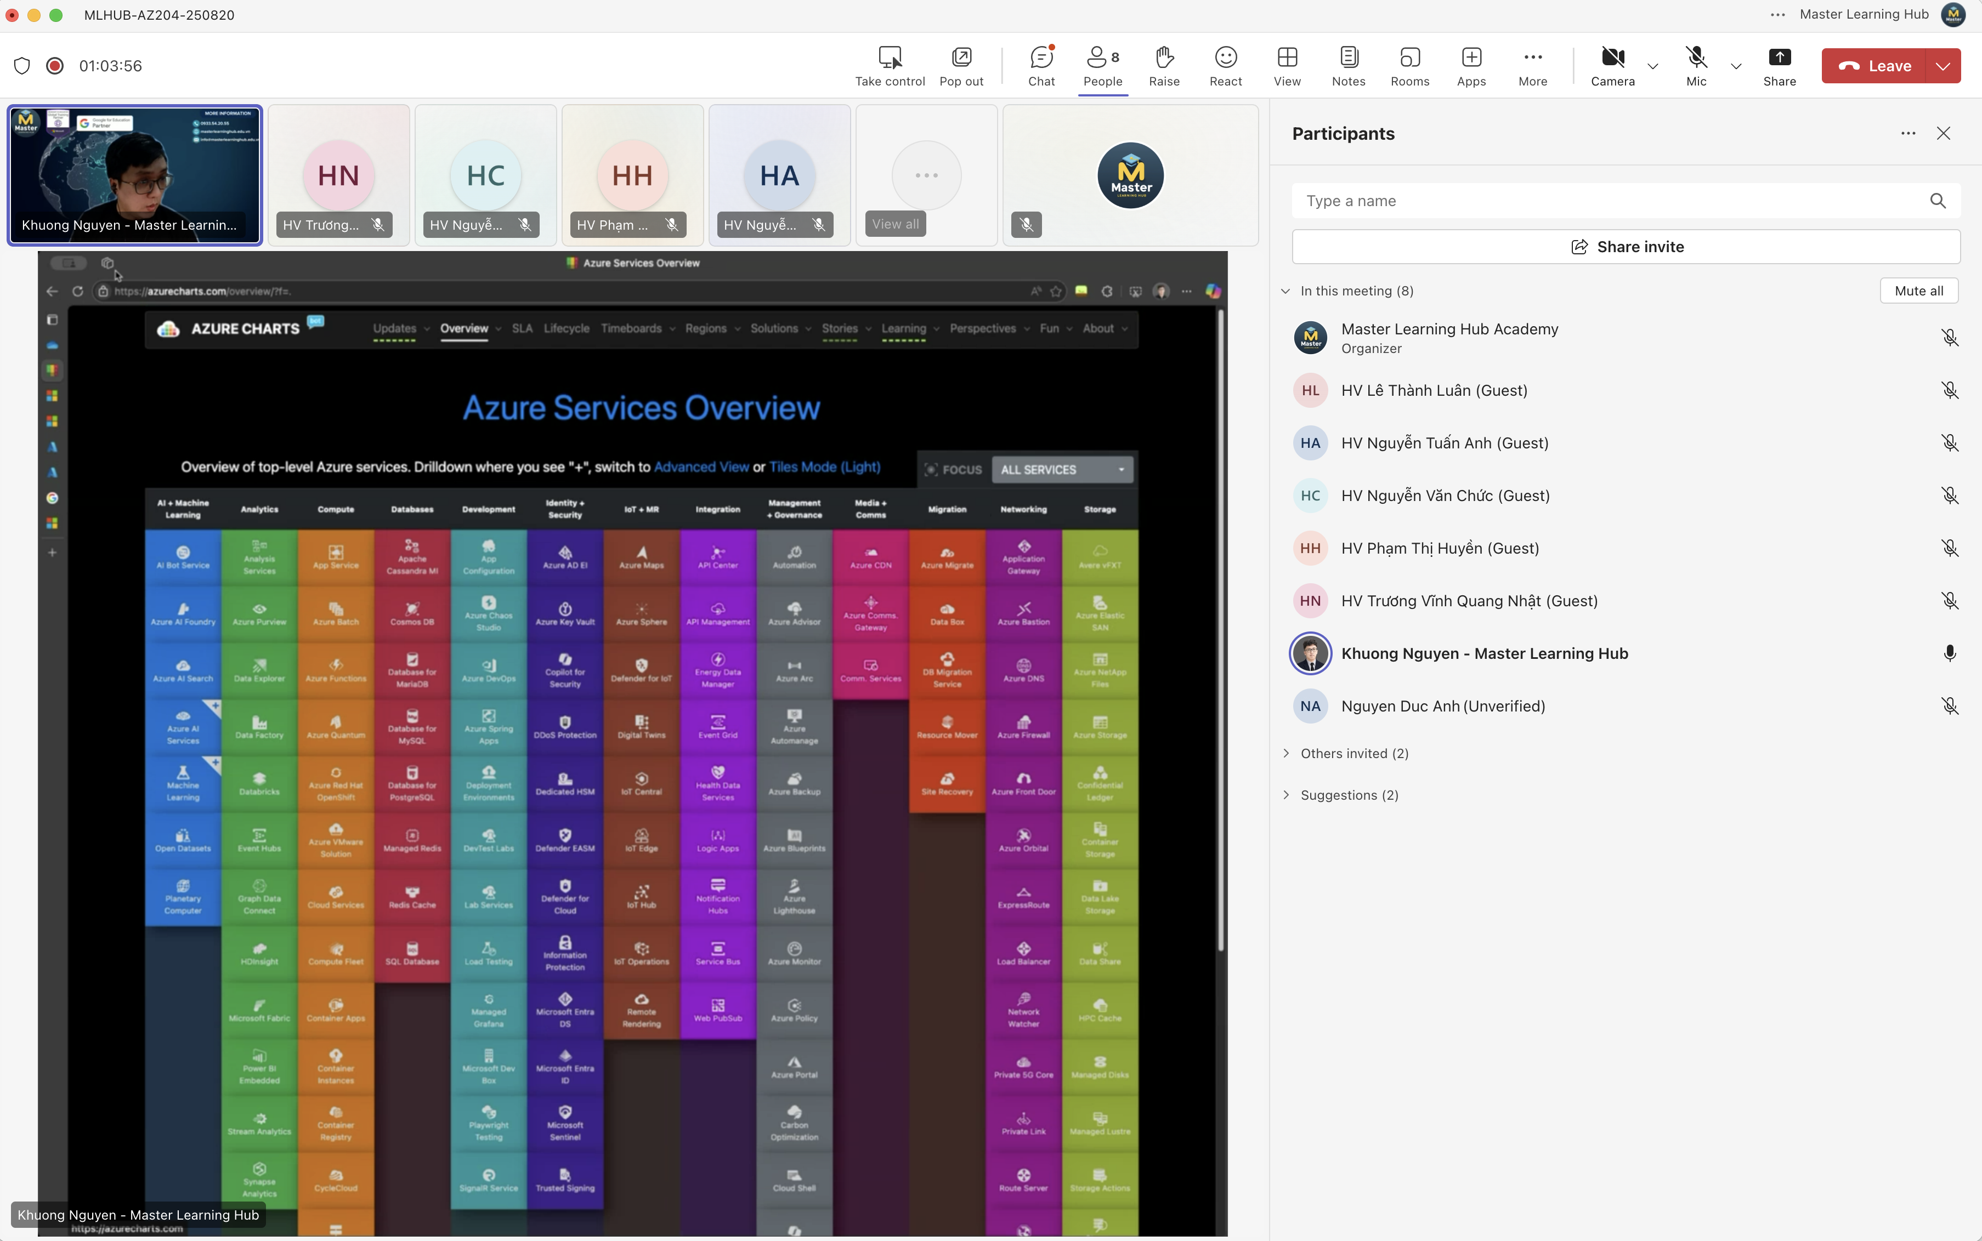
Task: Click the Share invite button
Action: [x=1626, y=247]
